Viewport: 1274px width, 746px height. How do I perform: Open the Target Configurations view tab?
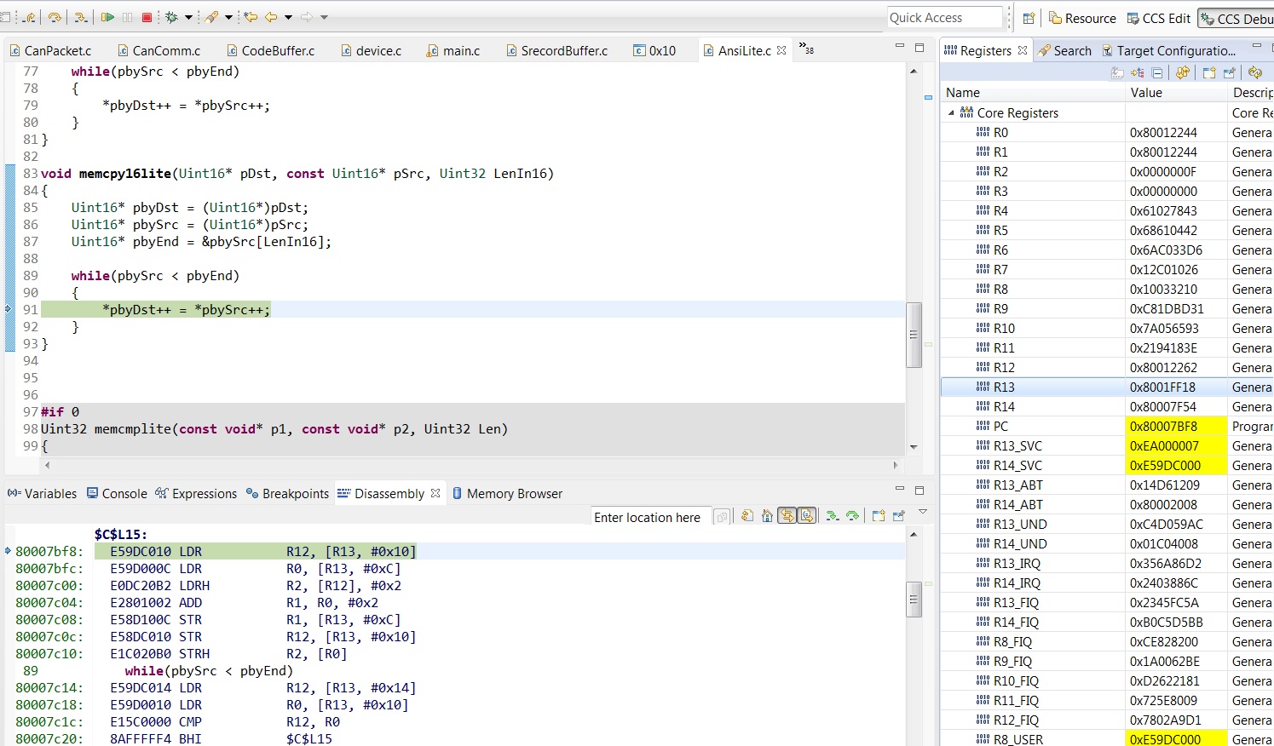1168,50
